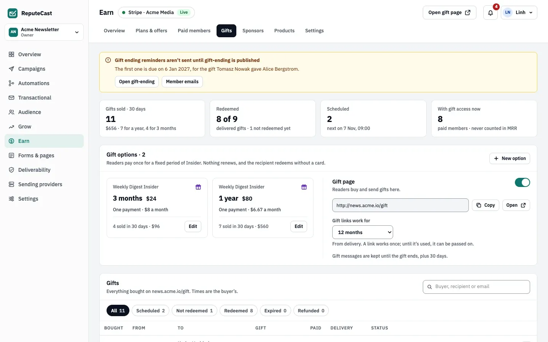Viewport: 548px width, 342px height.
Task: Show Refunded 0 gifts filter
Action: (311, 310)
